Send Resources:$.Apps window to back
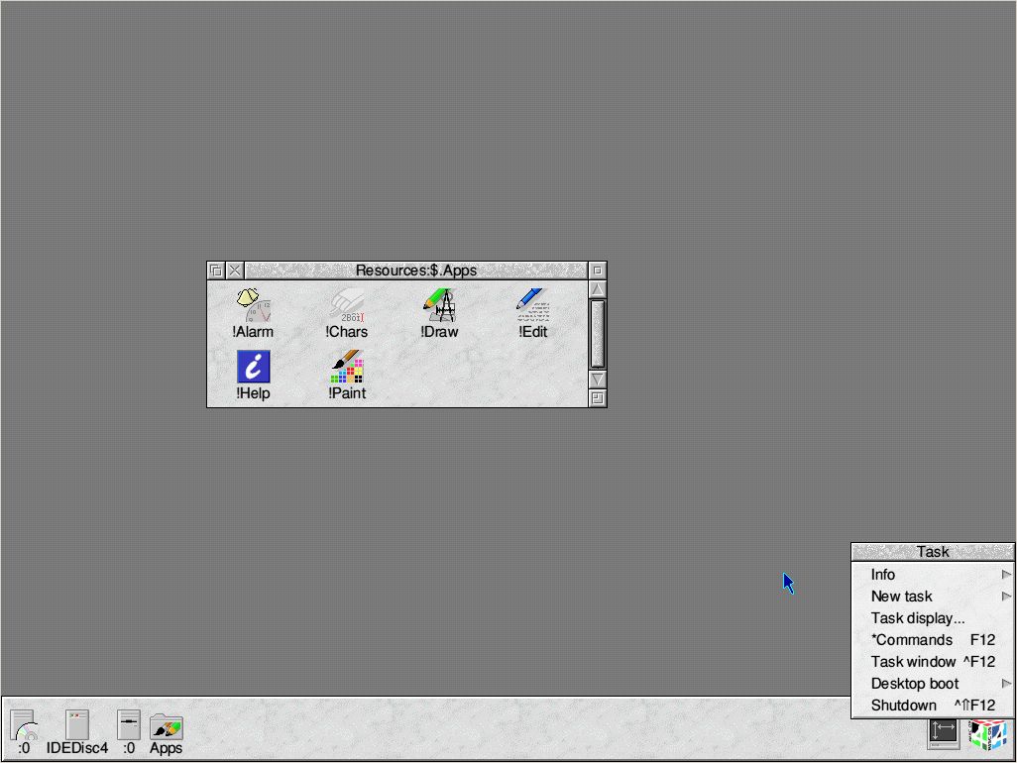 [216, 271]
